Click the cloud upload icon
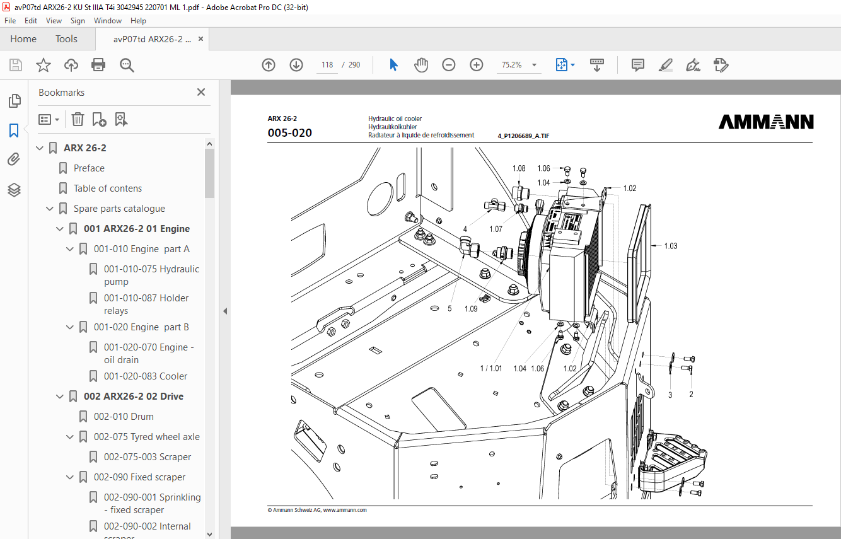 coord(71,65)
